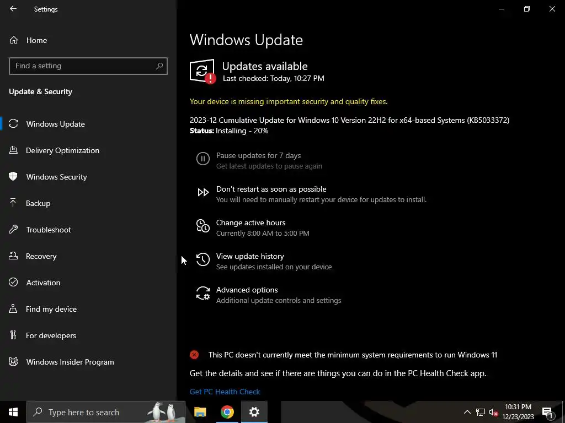Click the Advanced options gear-sync icon
This screenshot has height=423, width=565.
203,293
